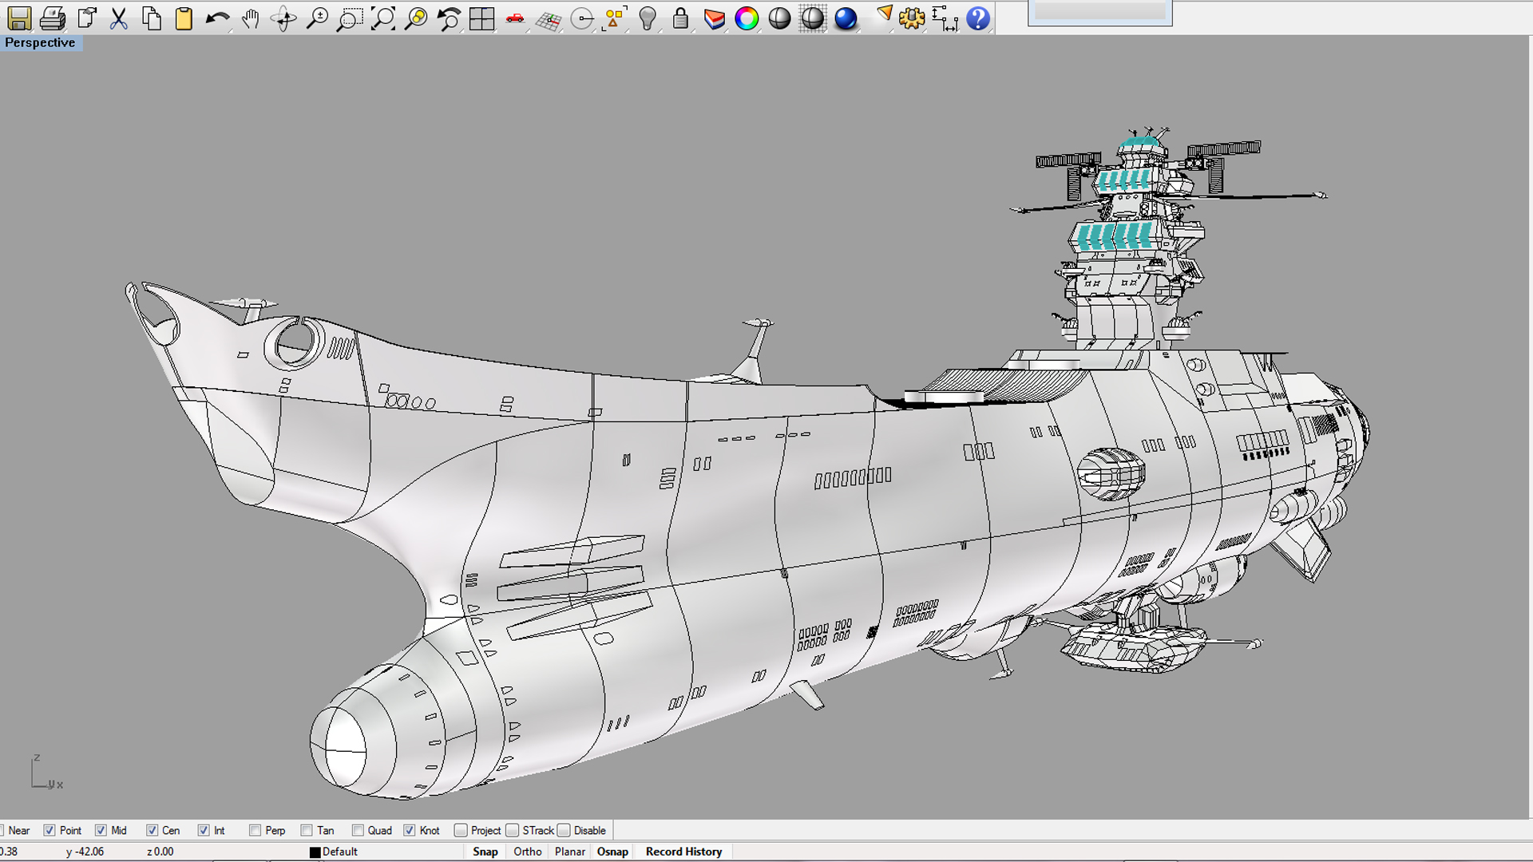Click the circle object snap icon
1533x862 pixels.
582,18
